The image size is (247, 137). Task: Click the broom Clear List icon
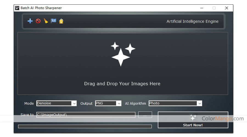(x=46, y=21)
